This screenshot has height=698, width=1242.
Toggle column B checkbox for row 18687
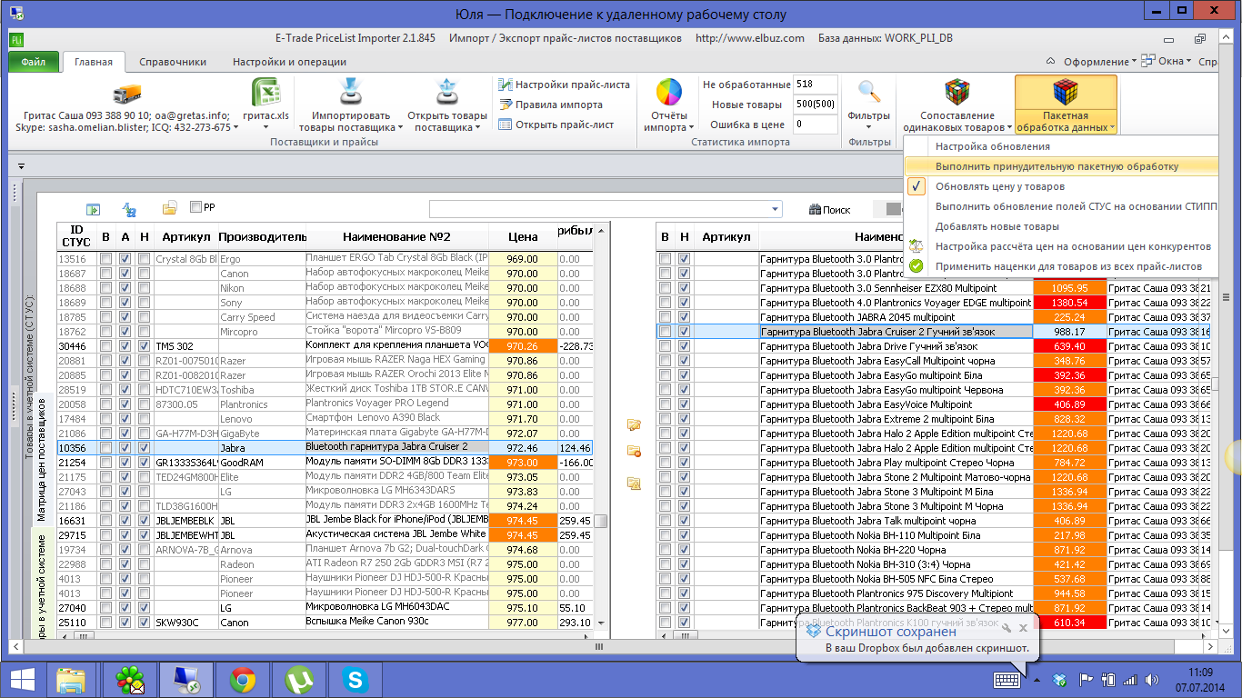(x=105, y=274)
